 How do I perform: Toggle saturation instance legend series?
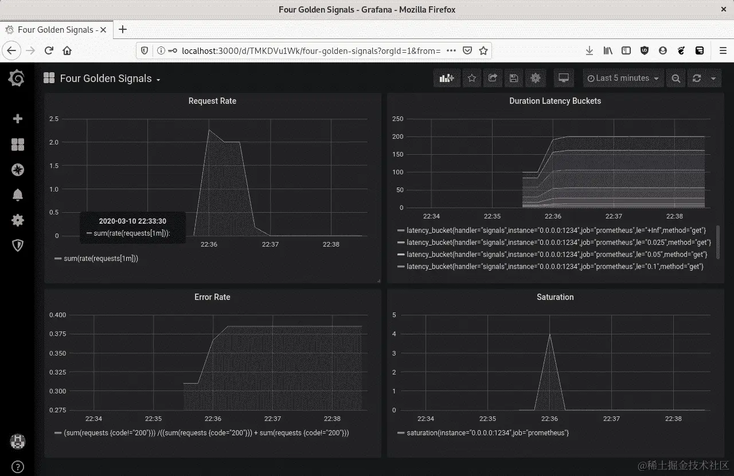[x=487, y=433]
